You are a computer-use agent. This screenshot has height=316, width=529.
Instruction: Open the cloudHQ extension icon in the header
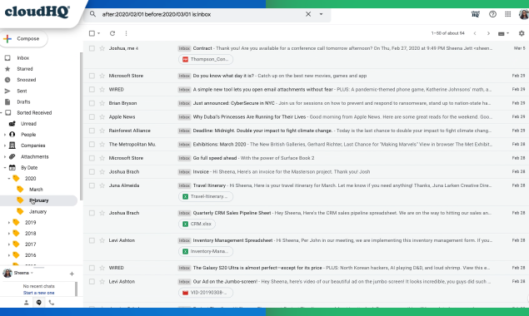click(476, 14)
